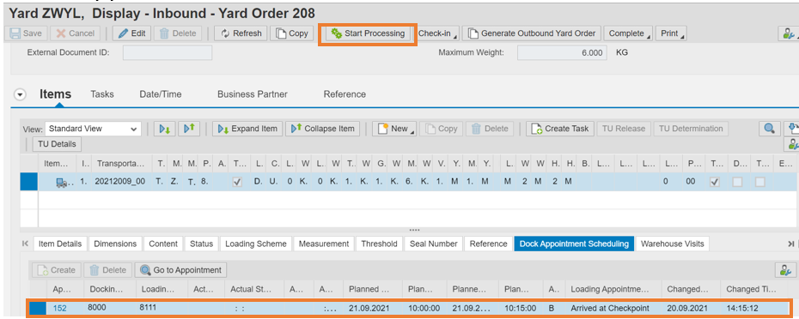Screen dimensions: 799x319
Task: Open the Warehouse Visits tab
Action: pos(672,244)
